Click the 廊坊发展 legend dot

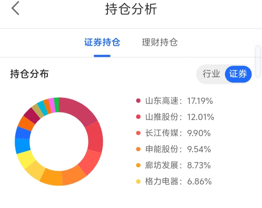[x=138, y=165]
